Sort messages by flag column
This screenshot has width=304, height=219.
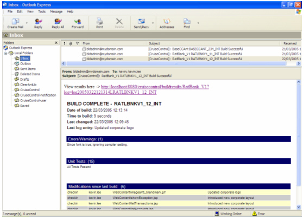point(77,43)
